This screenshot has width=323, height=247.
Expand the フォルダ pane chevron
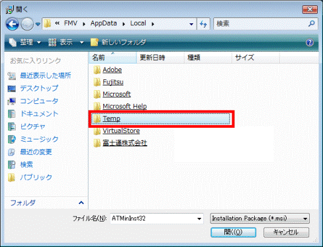point(81,203)
